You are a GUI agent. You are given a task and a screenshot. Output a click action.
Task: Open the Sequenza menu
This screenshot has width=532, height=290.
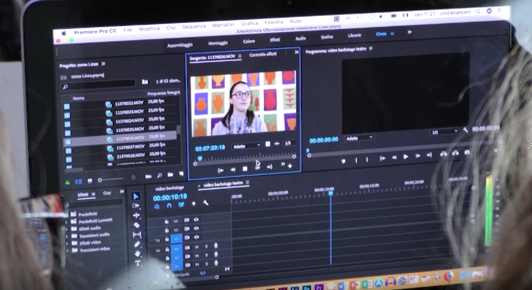tap(194, 26)
